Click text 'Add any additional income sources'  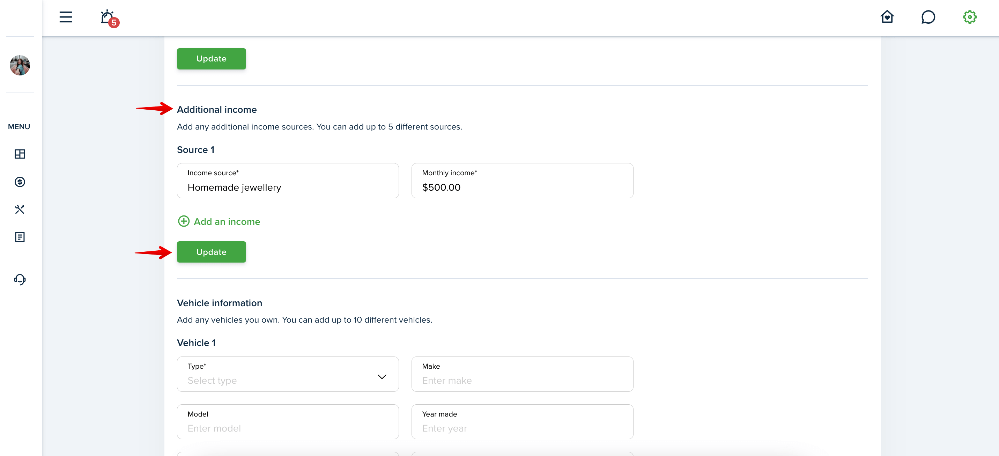pos(245,127)
